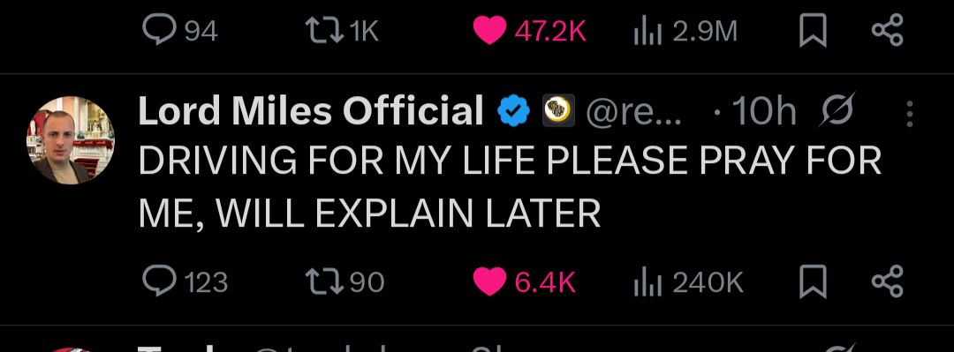Image resolution: width=954 pixels, height=352 pixels.
Task: Click the blue verified checkmark badge
Action: (513, 112)
